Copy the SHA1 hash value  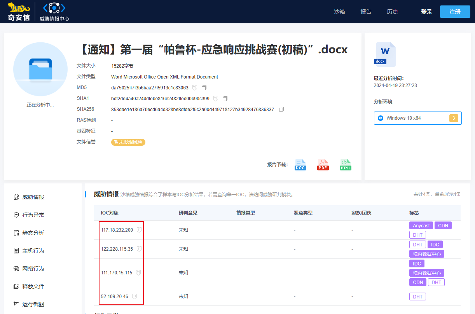225,99
